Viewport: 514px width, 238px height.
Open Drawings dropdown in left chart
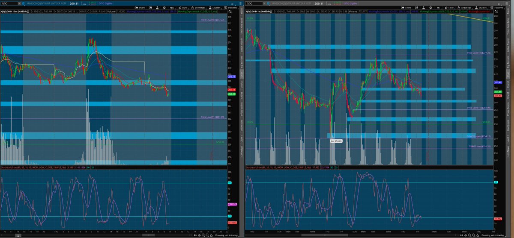(198, 8)
